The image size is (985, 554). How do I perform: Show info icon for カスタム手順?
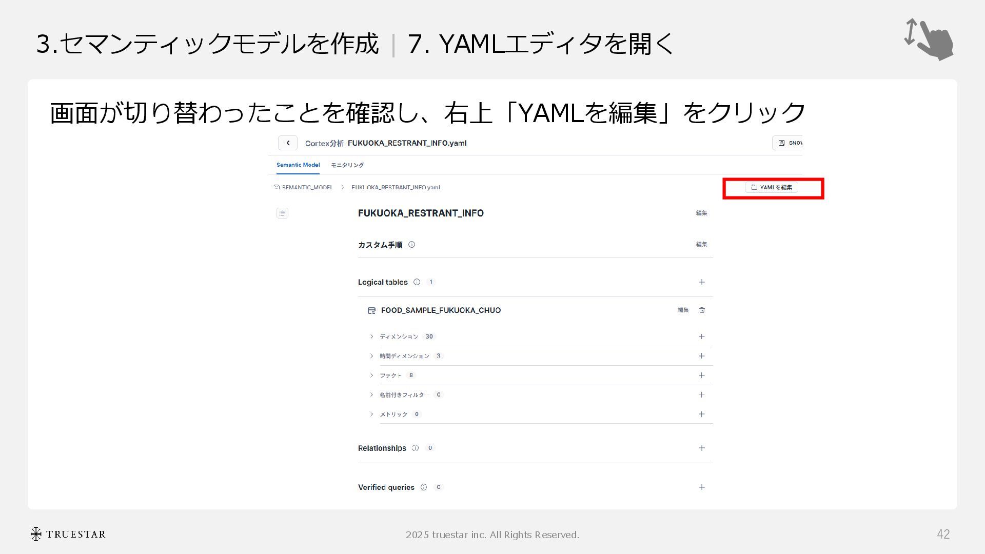coord(411,245)
